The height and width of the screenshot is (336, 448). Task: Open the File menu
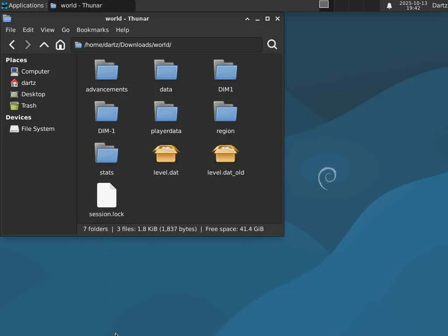(x=10, y=30)
